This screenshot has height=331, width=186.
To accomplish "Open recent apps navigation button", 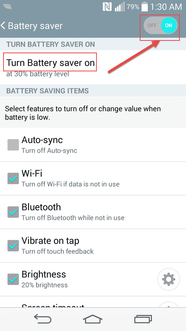I will 143,319.
